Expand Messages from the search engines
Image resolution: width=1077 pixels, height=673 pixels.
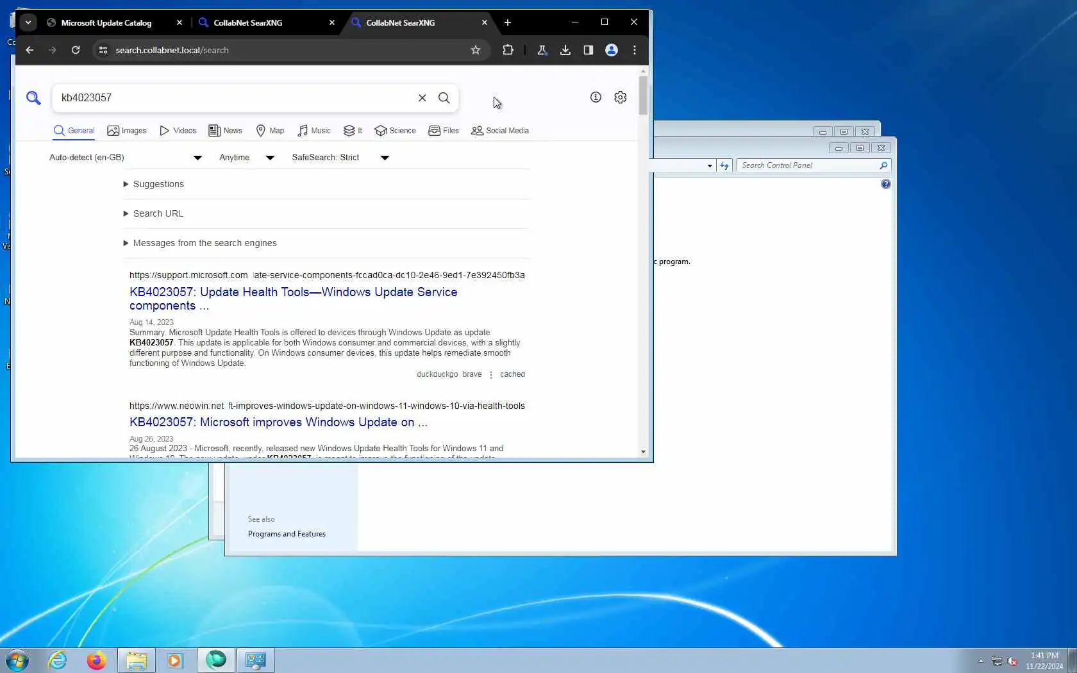tap(200, 243)
